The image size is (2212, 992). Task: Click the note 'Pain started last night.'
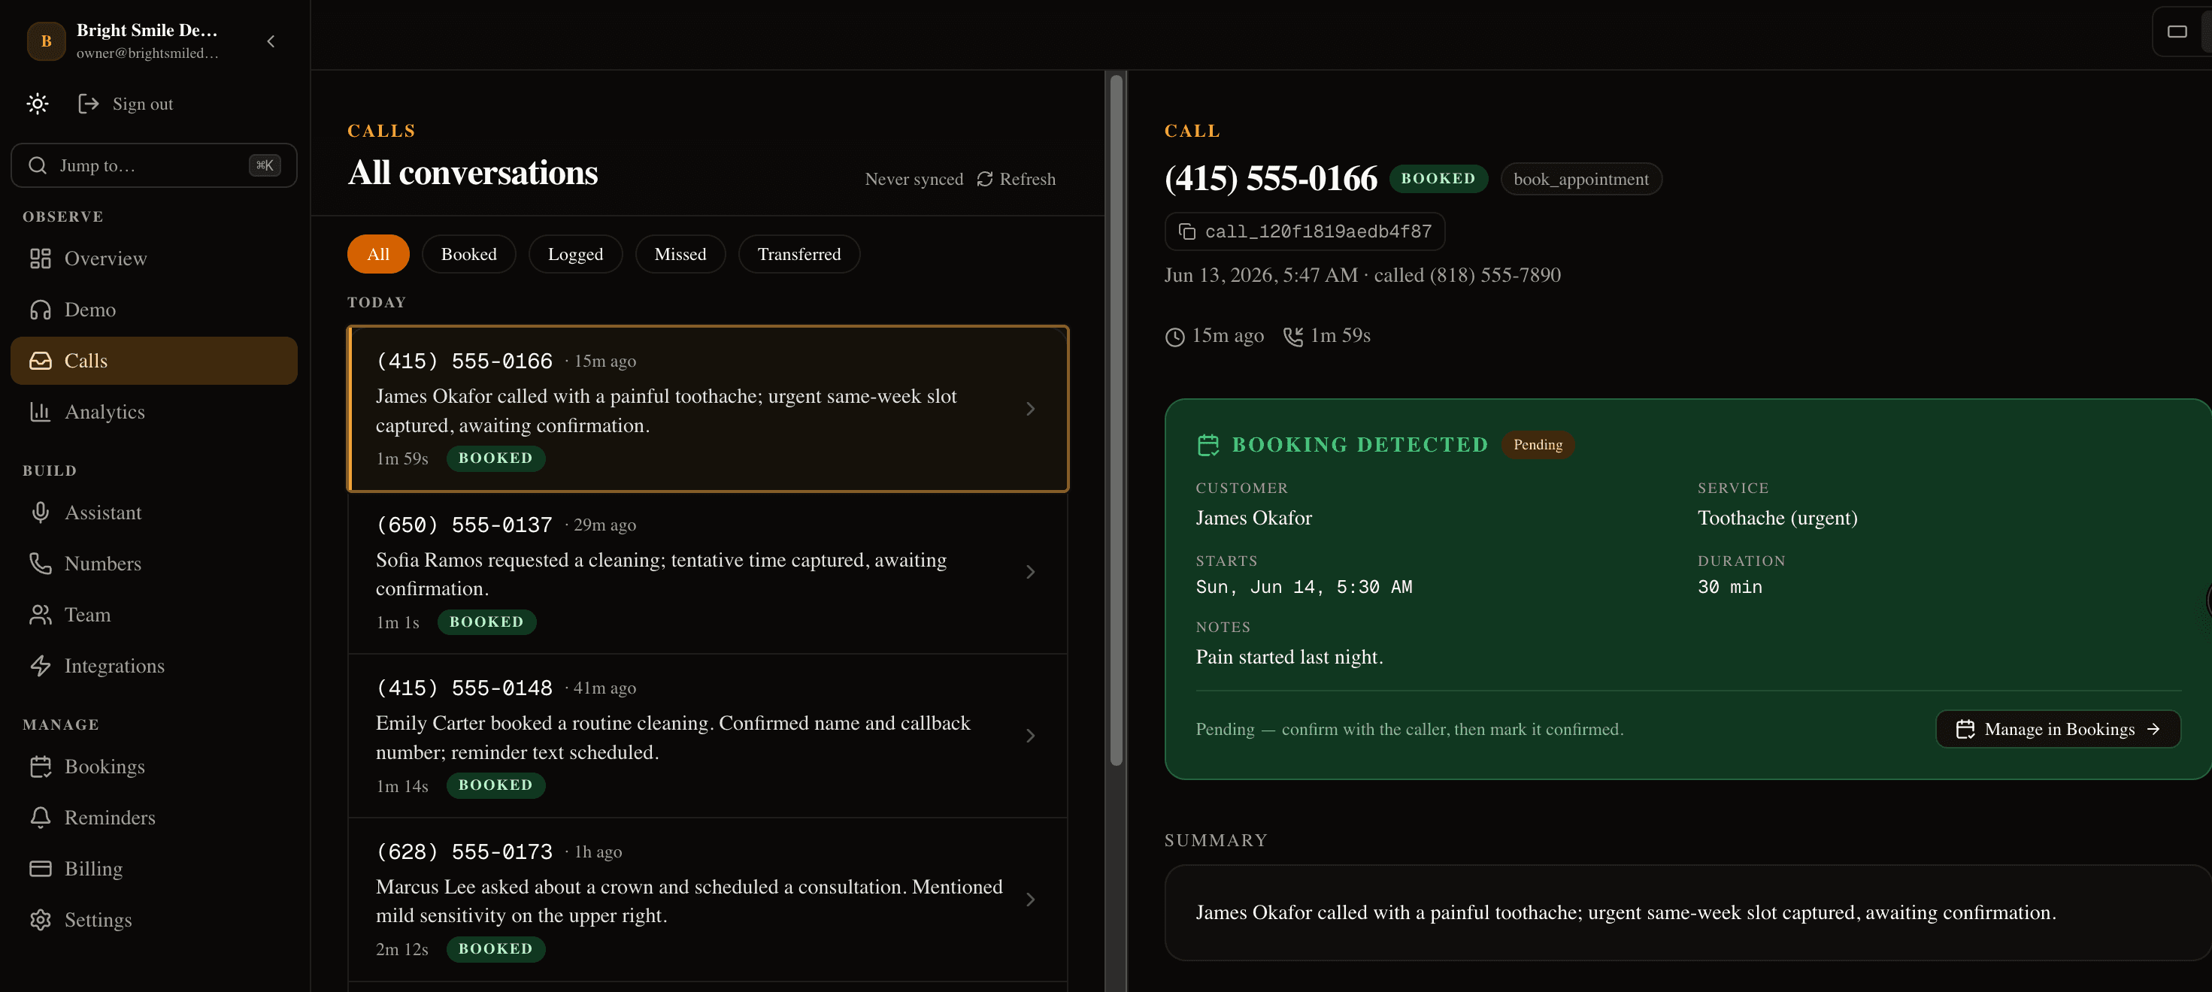(x=1289, y=657)
